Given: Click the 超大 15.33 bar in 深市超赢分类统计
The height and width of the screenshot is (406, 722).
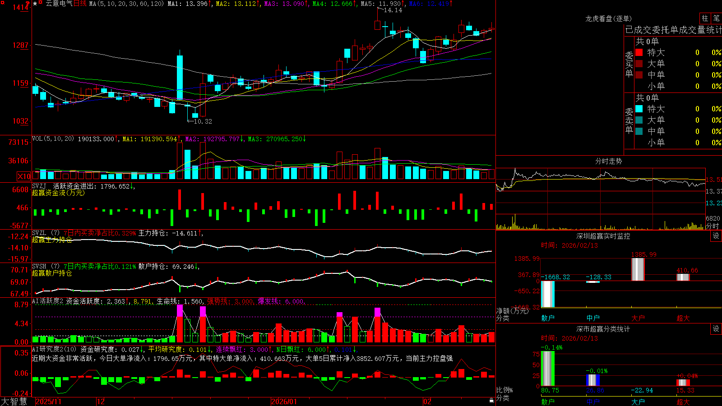Looking at the screenshot, I should click(683, 383).
